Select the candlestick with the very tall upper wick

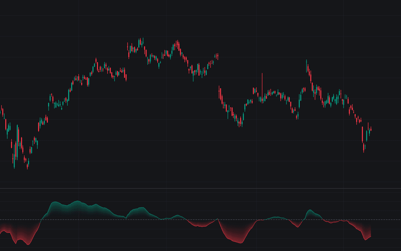pos(262,88)
